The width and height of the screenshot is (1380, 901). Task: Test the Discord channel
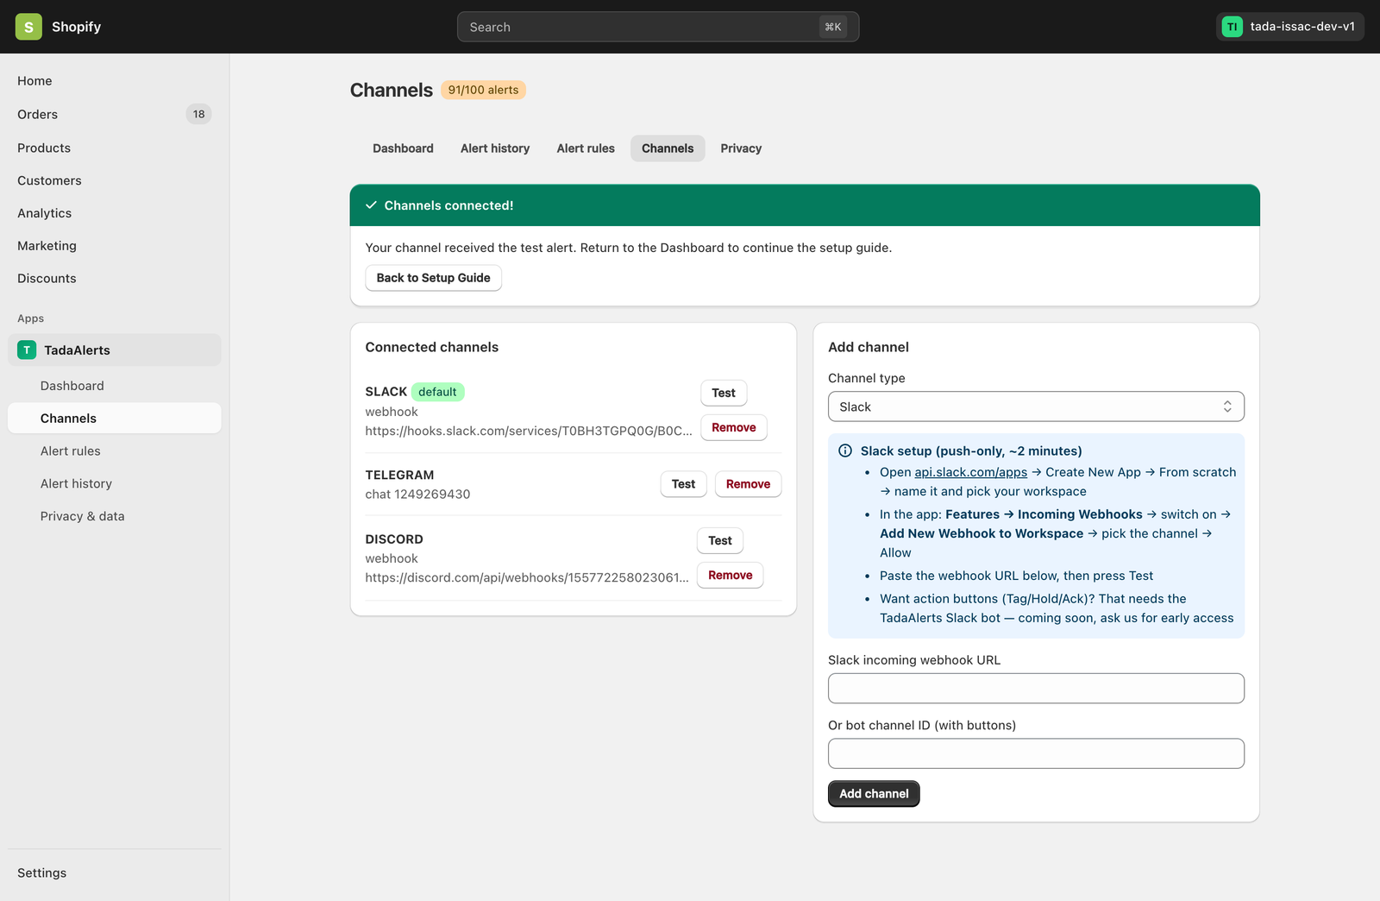(x=720, y=540)
